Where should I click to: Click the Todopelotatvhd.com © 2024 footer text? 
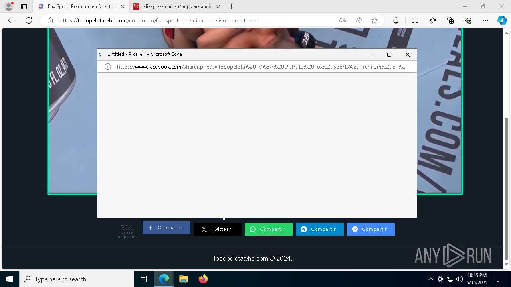click(x=252, y=258)
